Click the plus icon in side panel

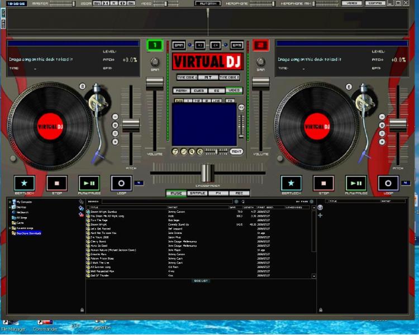point(320,216)
